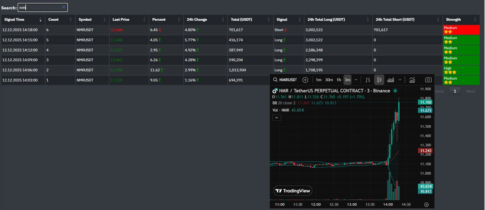Open the Indicators icon in chart toolbar

pyautogui.click(x=412, y=80)
